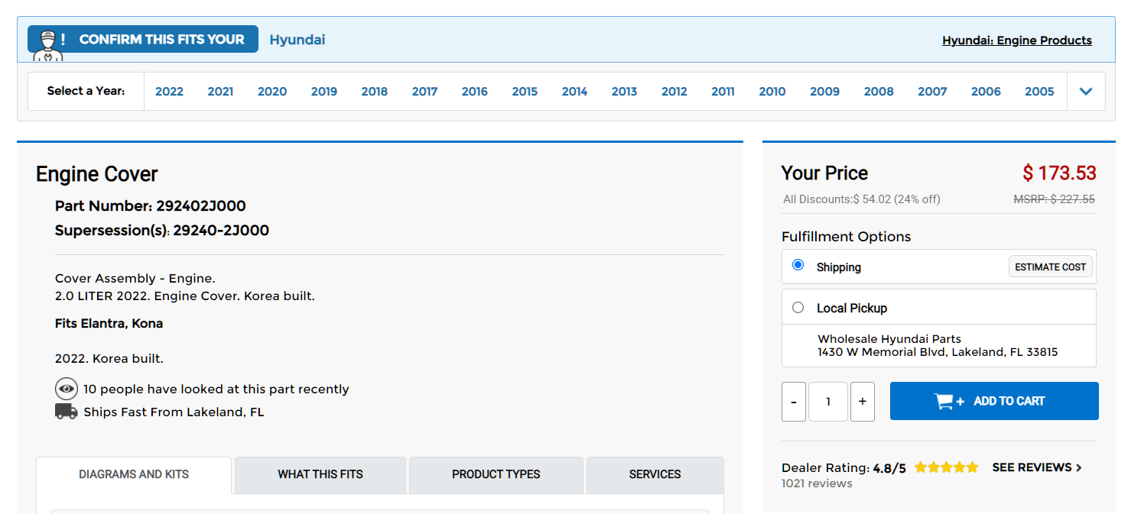
Task: Select year 2014
Action: click(x=574, y=92)
